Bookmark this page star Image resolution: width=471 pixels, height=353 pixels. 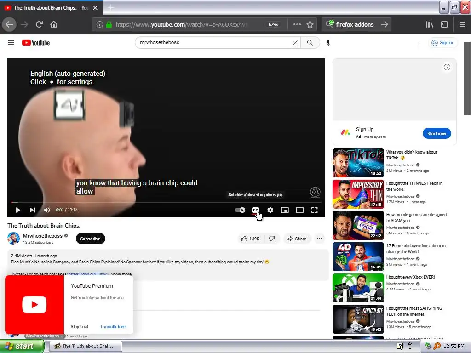pyautogui.click(x=310, y=25)
